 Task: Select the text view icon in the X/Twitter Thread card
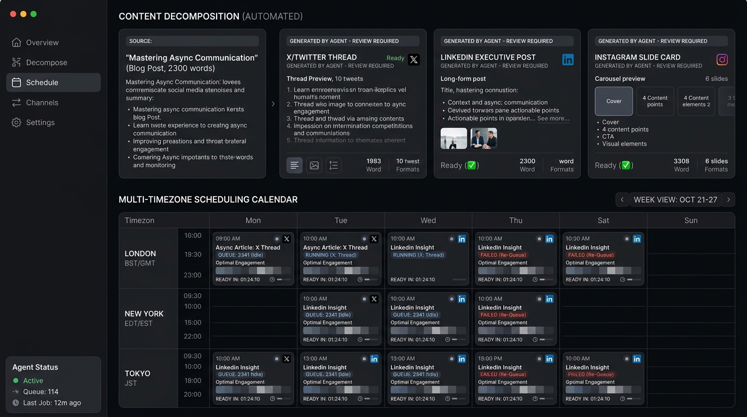[x=295, y=165]
